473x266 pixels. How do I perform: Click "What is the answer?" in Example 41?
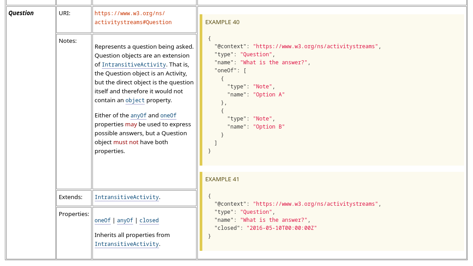[x=274, y=220]
